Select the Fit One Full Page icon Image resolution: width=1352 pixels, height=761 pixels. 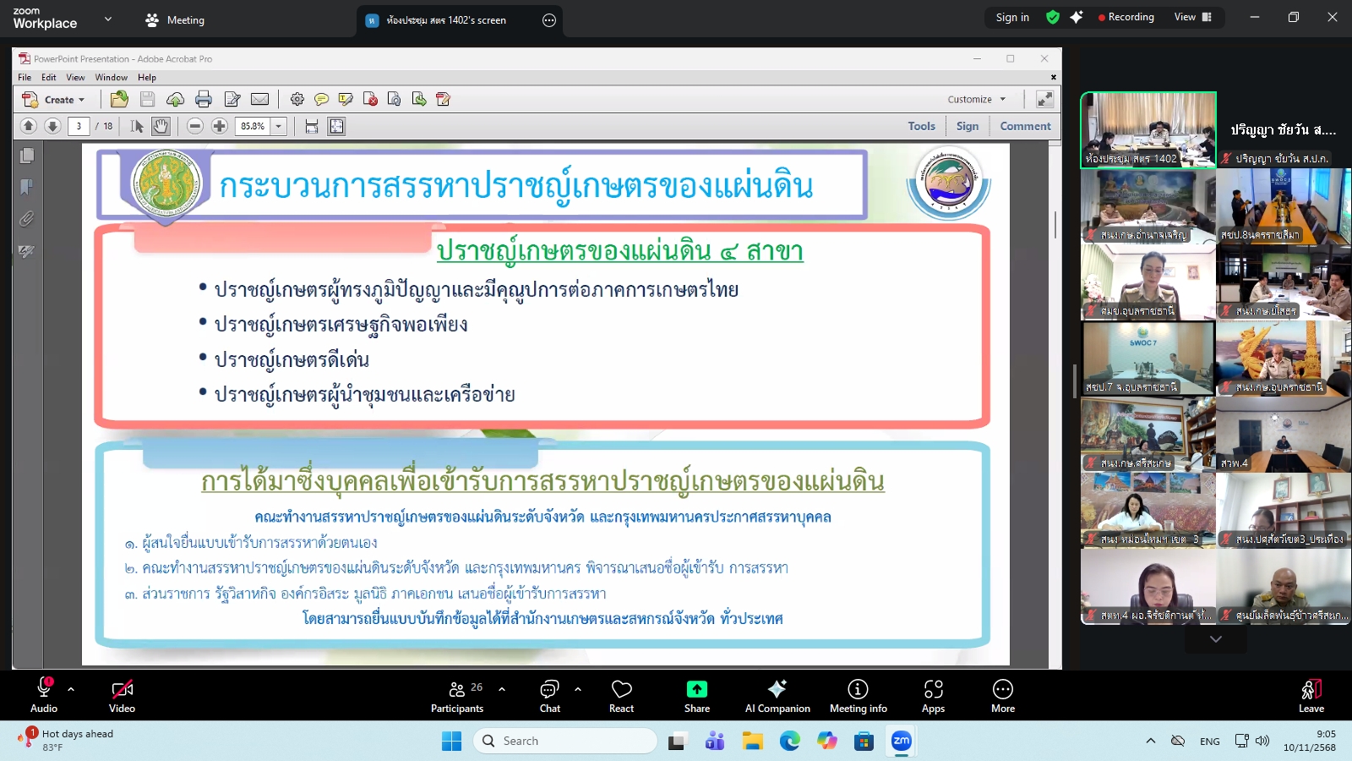336,126
